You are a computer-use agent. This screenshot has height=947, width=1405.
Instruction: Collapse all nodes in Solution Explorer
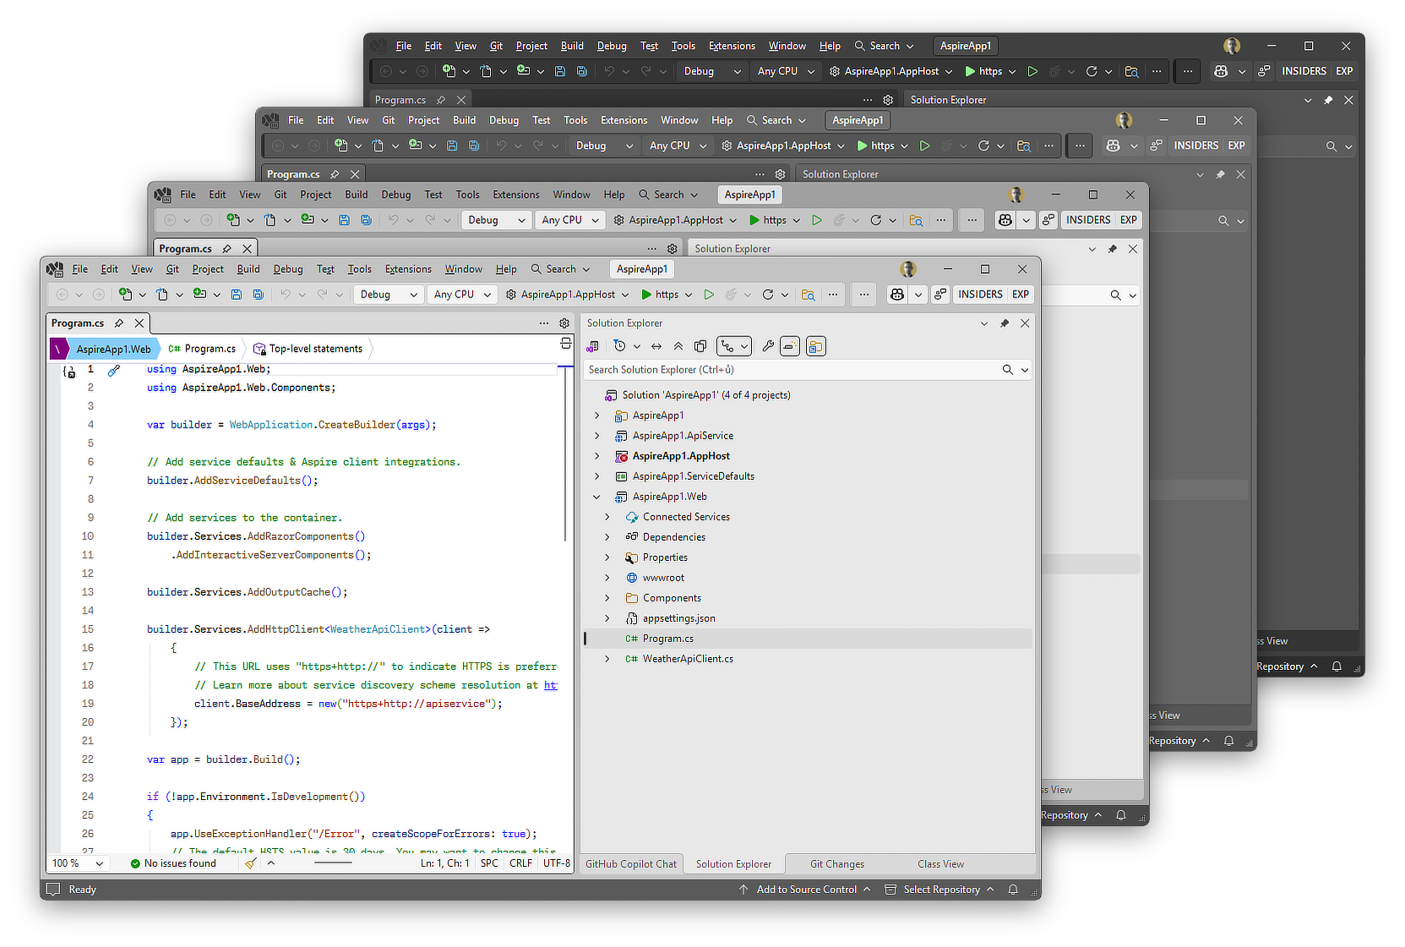678,346
